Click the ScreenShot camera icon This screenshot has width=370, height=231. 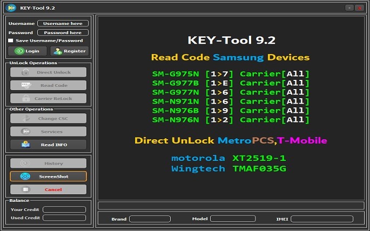click(x=25, y=176)
